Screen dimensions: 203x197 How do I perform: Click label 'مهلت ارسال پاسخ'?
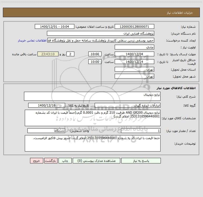[x=183, y=54]
